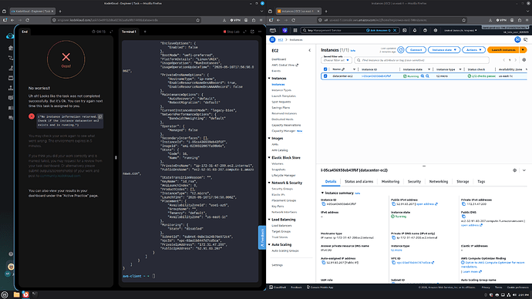The width and height of the screenshot is (532, 299).
Task: Switch to the Tags tab
Action: (x=481, y=182)
